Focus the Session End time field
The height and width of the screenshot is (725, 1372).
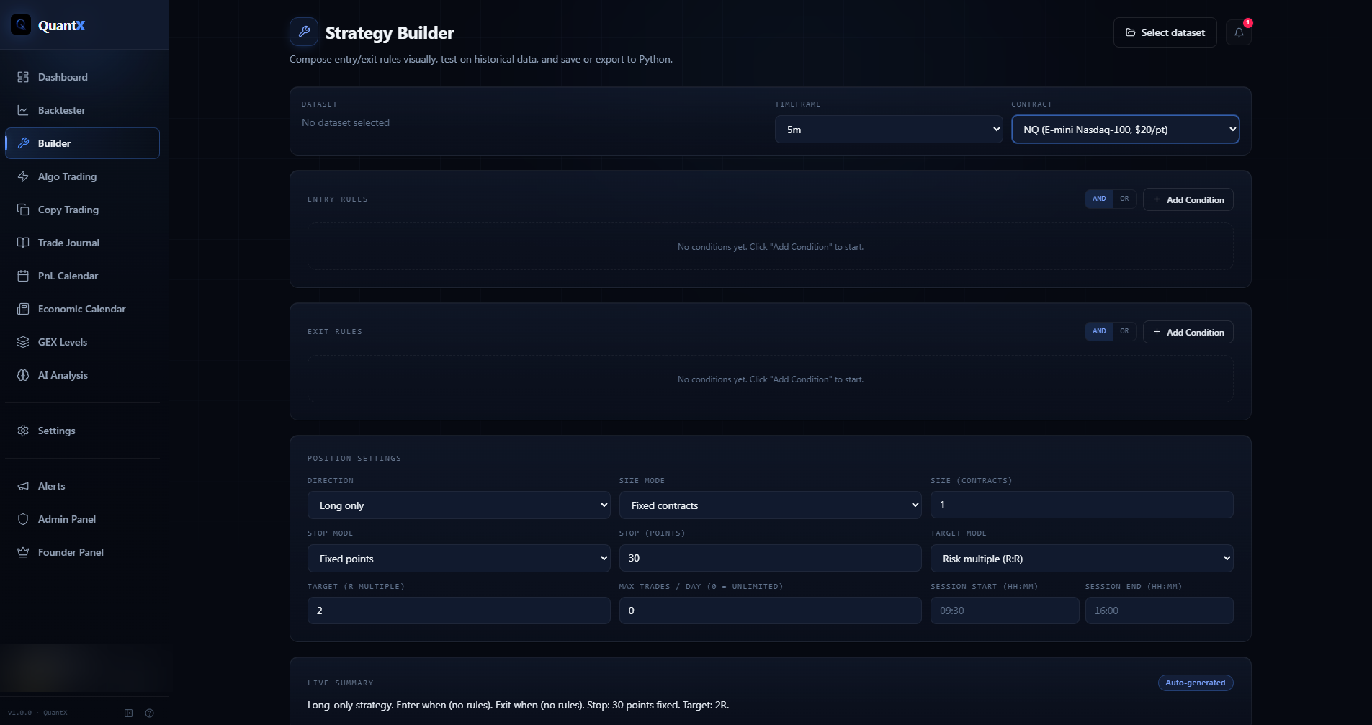(x=1159, y=611)
